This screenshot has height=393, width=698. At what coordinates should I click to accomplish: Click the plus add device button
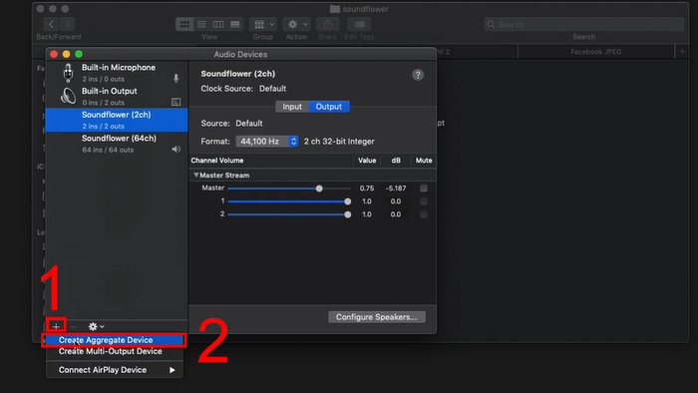(56, 326)
